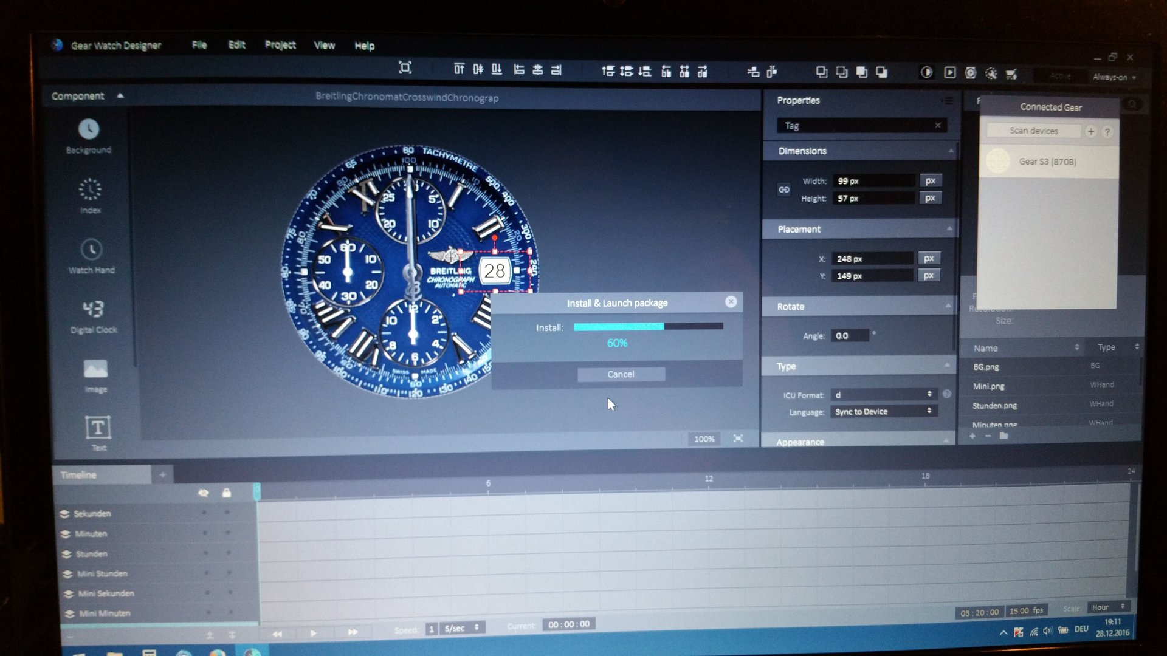The width and height of the screenshot is (1167, 656).
Task: Add a new device with plus icon
Action: click(x=1091, y=131)
